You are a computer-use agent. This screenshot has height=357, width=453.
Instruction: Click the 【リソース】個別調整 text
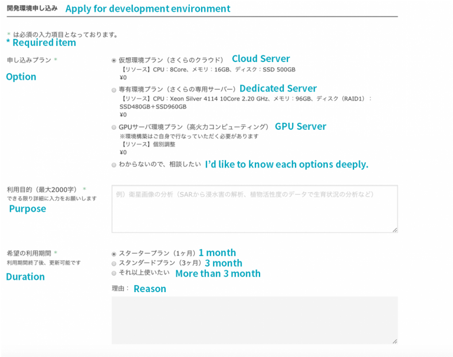(x=147, y=144)
